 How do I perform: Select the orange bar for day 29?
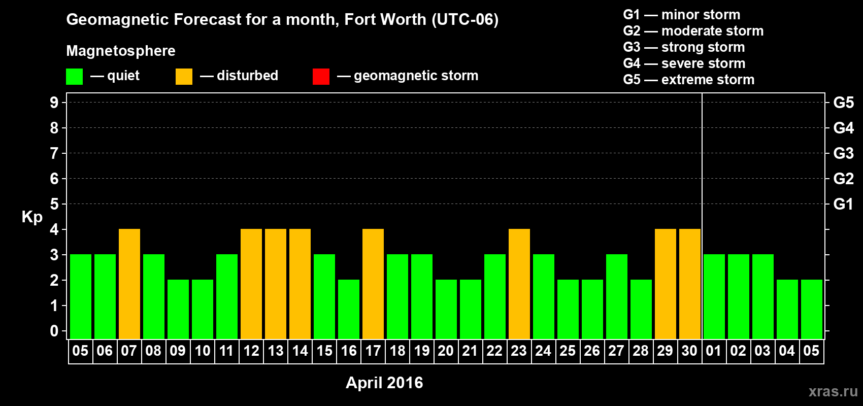click(666, 284)
